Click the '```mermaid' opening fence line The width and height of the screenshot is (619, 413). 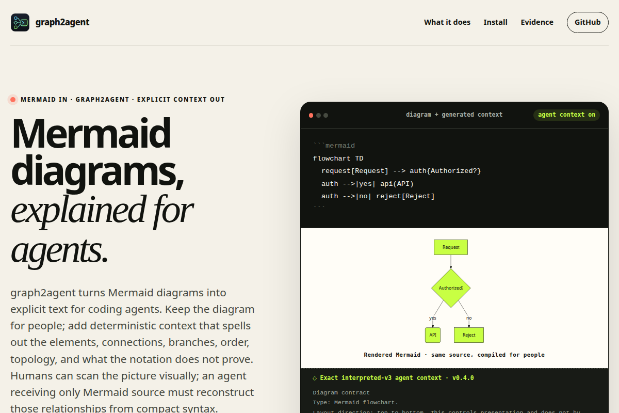click(x=334, y=146)
